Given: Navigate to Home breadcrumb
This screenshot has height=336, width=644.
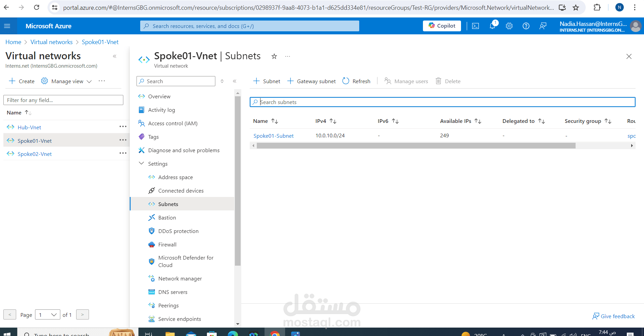Looking at the screenshot, I should click(13, 42).
